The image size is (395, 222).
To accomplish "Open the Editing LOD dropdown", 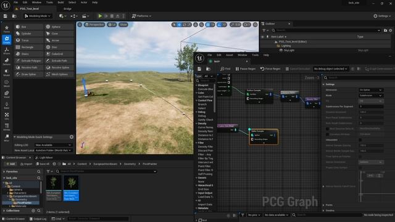I will coord(53,145).
